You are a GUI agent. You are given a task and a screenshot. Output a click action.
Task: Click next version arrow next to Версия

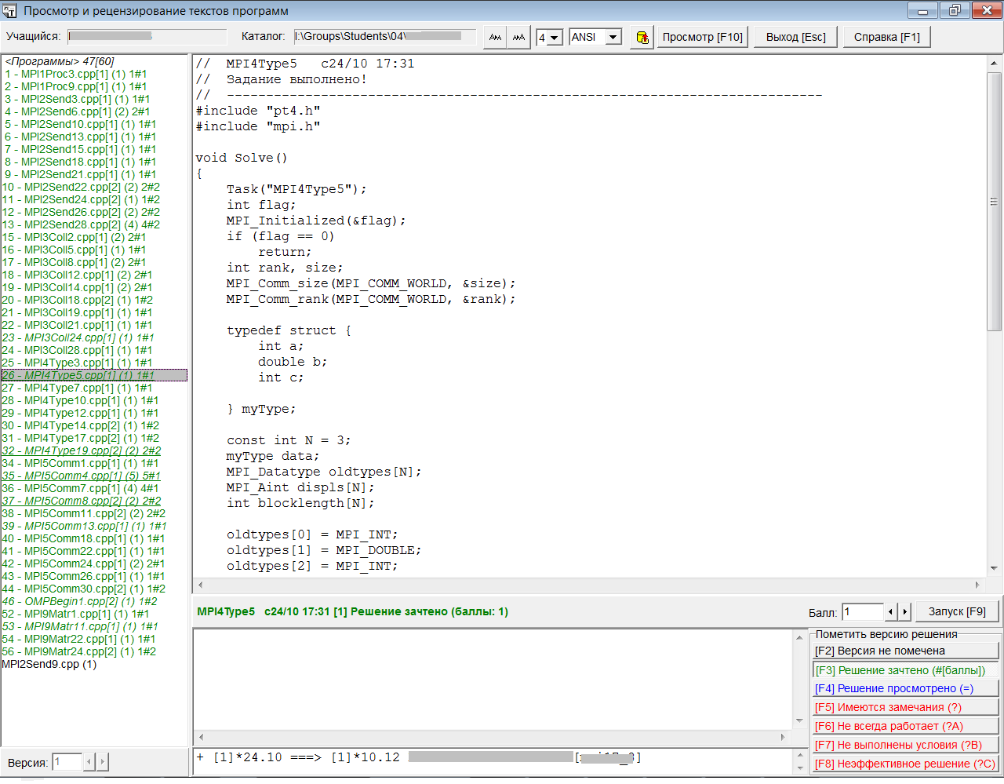(102, 761)
